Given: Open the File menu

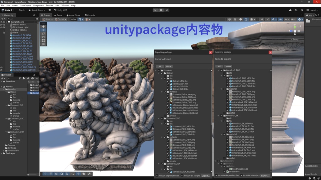Looking at the screenshot, I should (3, 6).
